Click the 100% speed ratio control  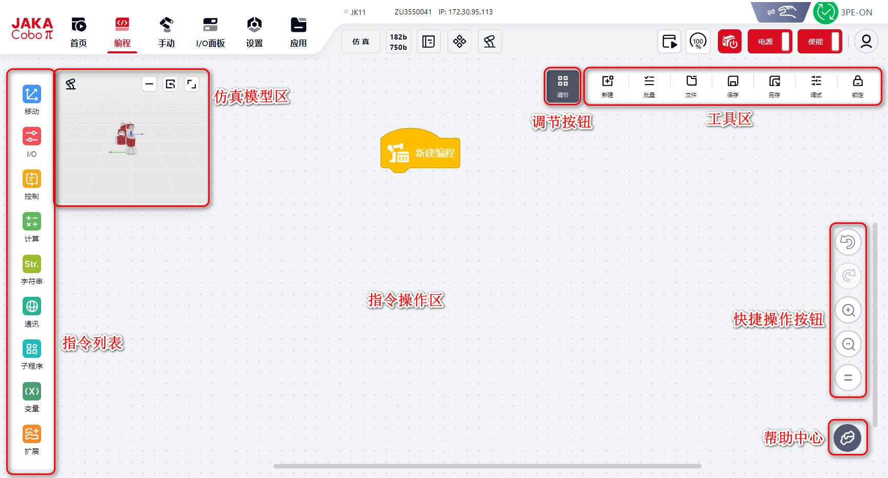[x=698, y=42]
